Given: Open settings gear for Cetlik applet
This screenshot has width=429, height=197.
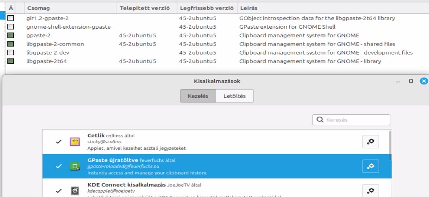Looking at the screenshot, I should coord(370,141).
